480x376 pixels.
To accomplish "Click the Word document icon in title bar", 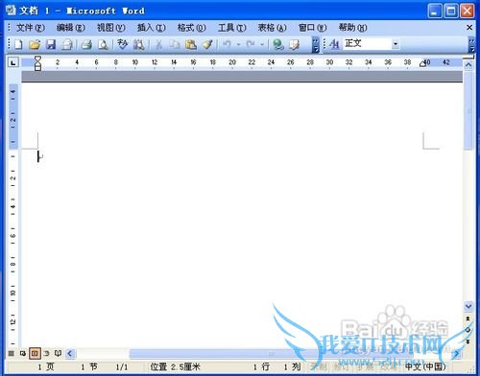I will point(11,11).
